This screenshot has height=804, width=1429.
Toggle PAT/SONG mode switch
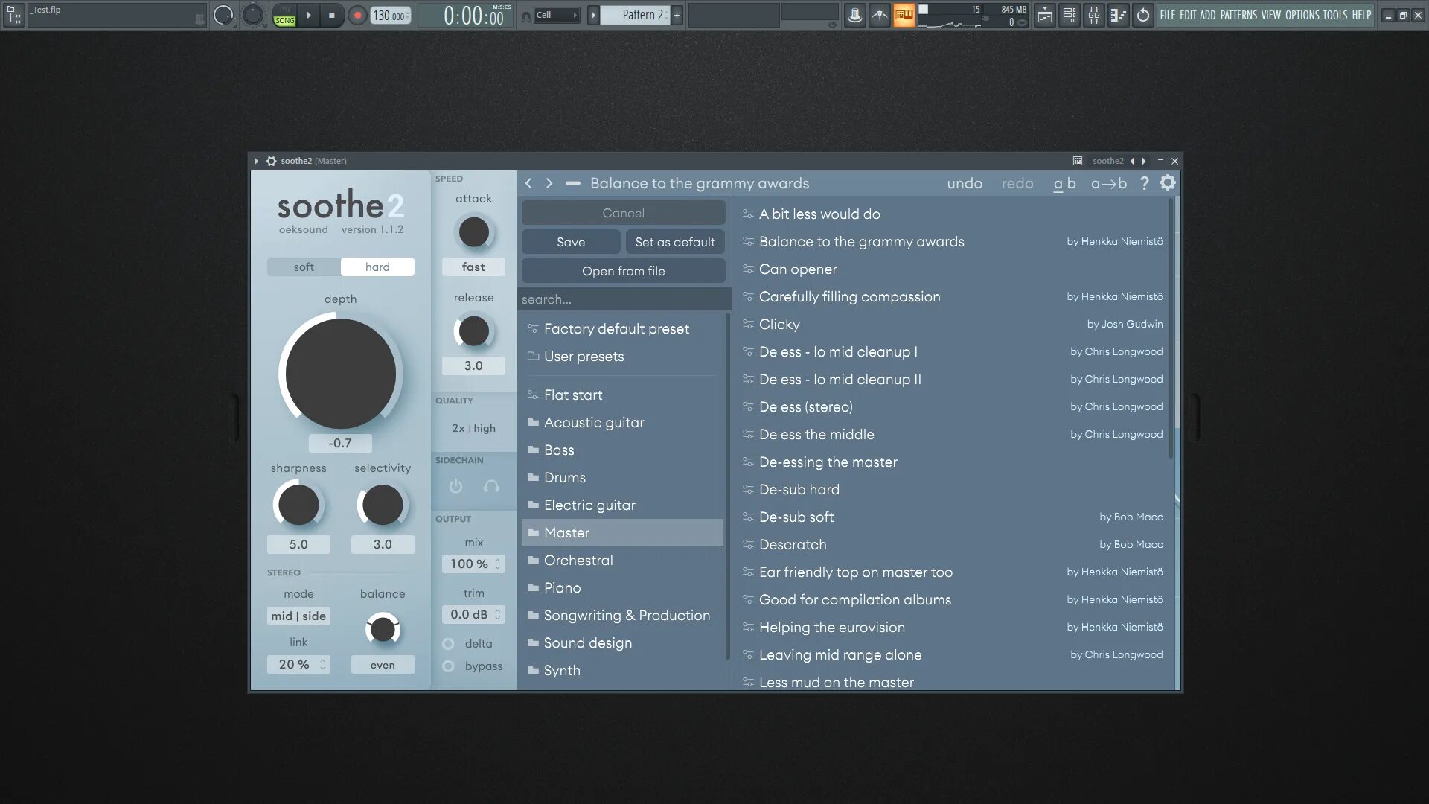[x=285, y=15]
